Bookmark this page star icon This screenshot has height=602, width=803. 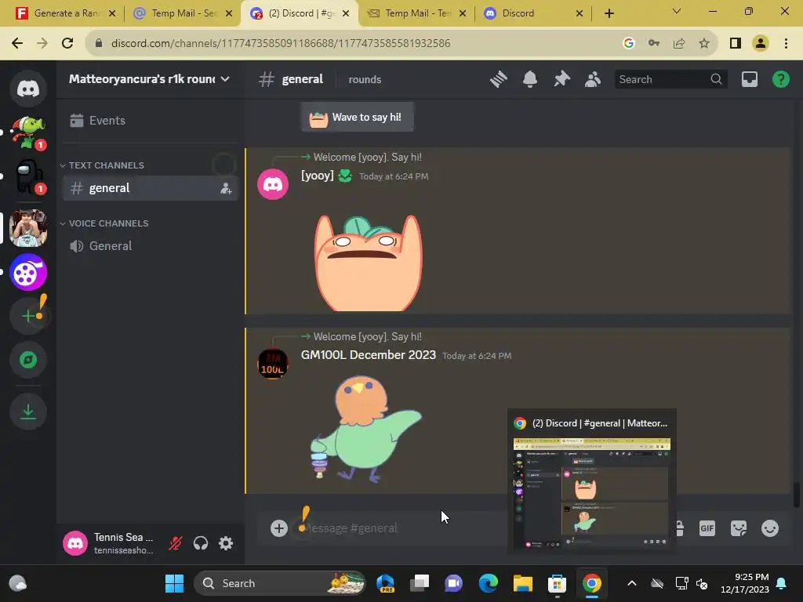click(x=704, y=44)
